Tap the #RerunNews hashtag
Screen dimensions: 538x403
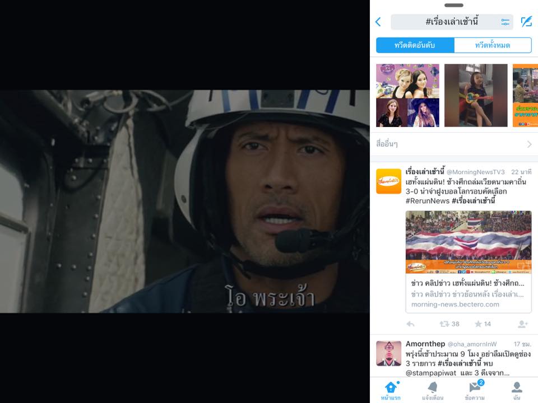point(427,201)
